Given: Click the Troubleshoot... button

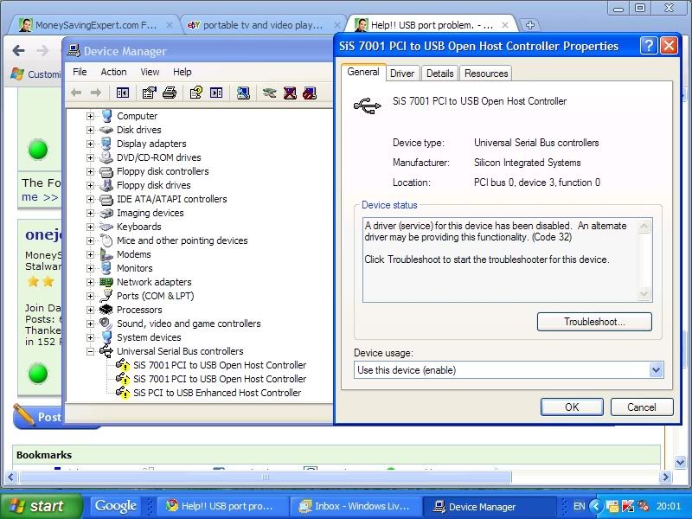Looking at the screenshot, I should (594, 322).
